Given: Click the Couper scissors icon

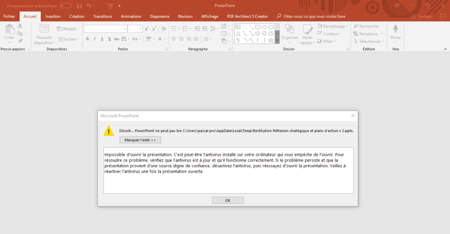Looking at the screenshot, I should click(20, 27).
